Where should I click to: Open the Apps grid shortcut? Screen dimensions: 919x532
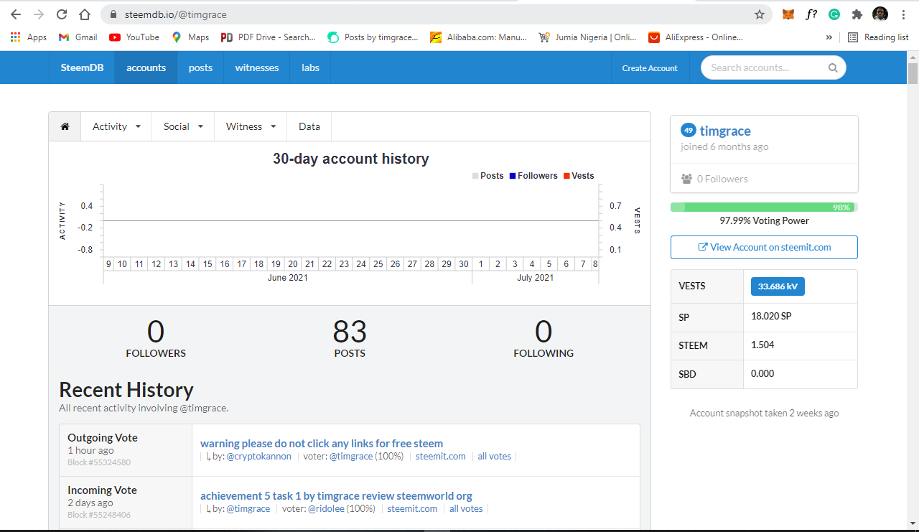[29, 37]
